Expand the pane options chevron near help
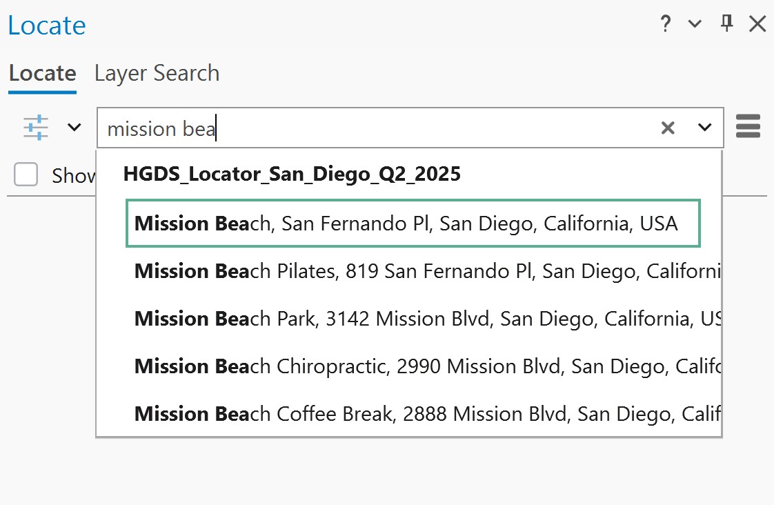This screenshot has width=774, height=505. click(x=693, y=23)
